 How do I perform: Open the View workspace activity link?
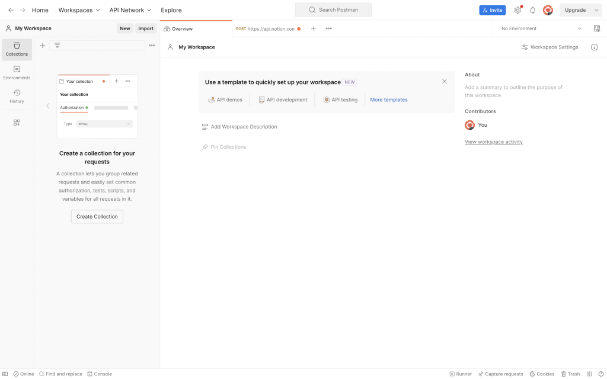(x=494, y=142)
